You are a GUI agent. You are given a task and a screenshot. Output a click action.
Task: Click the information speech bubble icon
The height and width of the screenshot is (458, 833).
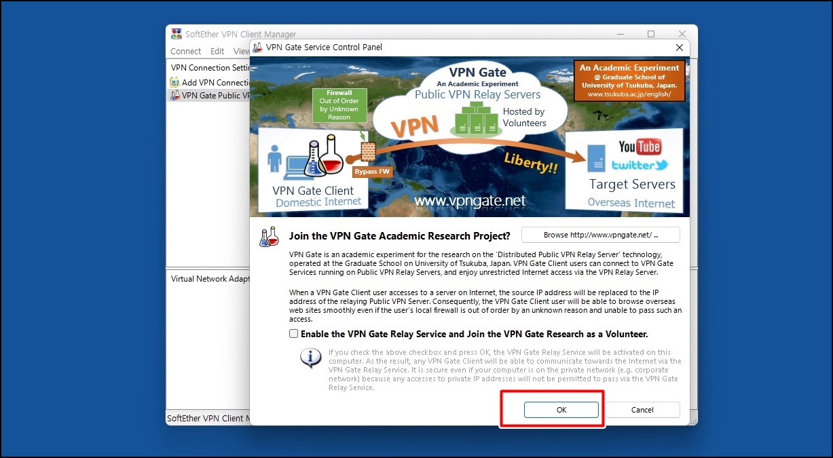tap(311, 358)
